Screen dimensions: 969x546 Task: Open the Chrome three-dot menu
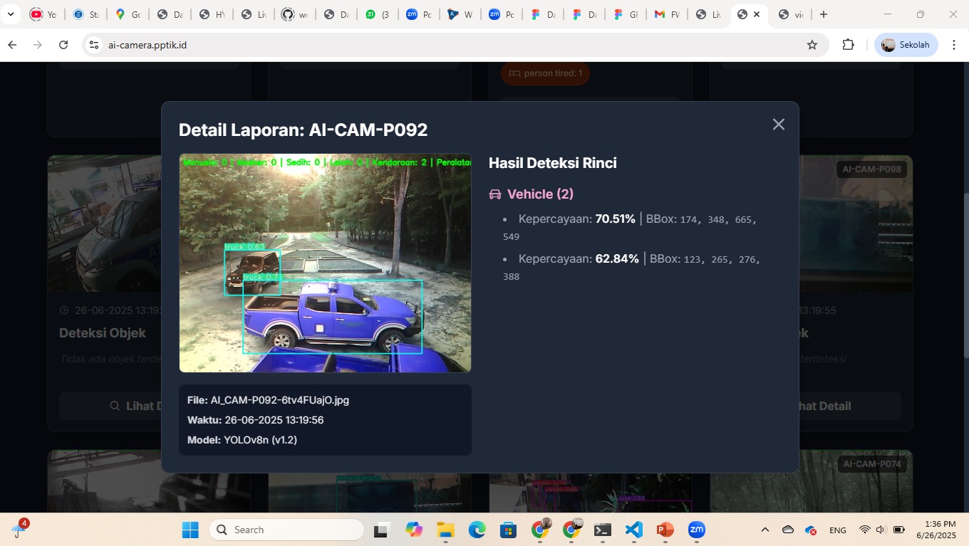click(954, 45)
